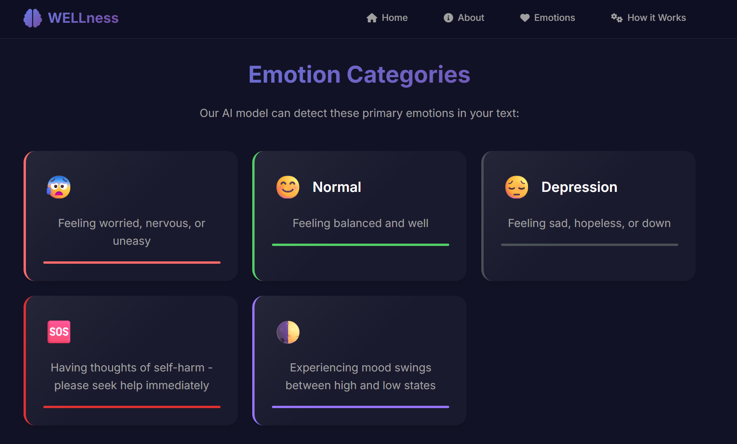The width and height of the screenshot is (737, 444).
Task: Click the smiling face emoji on Normal card
Action: pyautogui.click(x=288, y=187)
